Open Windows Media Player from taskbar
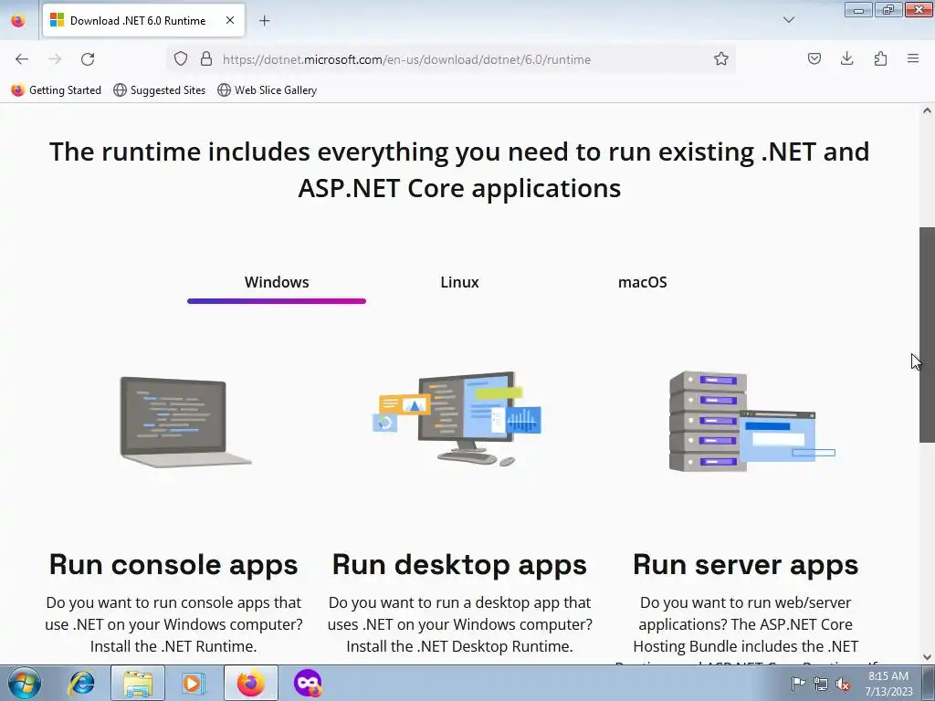935x701 pixels. tap(192, 683)
